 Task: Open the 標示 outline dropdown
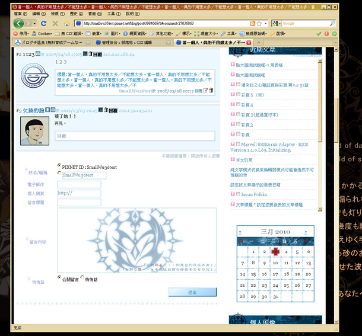pyautogui.click(x=183, y=34)
